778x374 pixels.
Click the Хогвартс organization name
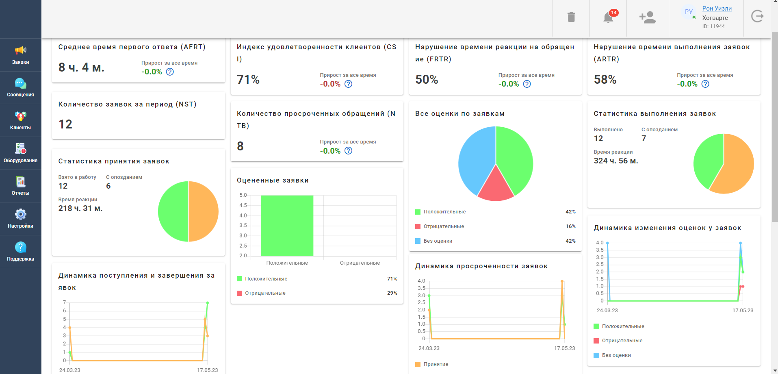coord(715,18)
